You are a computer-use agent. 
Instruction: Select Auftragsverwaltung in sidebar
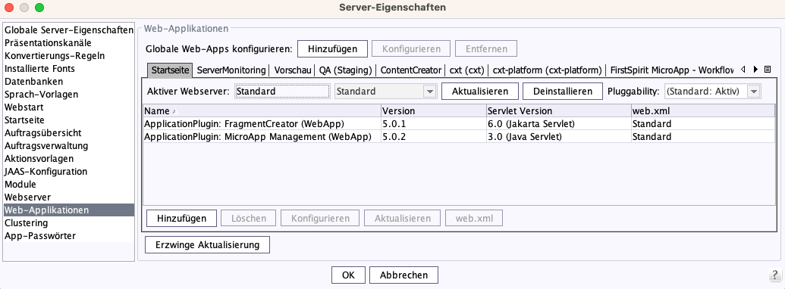click(69, 146)
